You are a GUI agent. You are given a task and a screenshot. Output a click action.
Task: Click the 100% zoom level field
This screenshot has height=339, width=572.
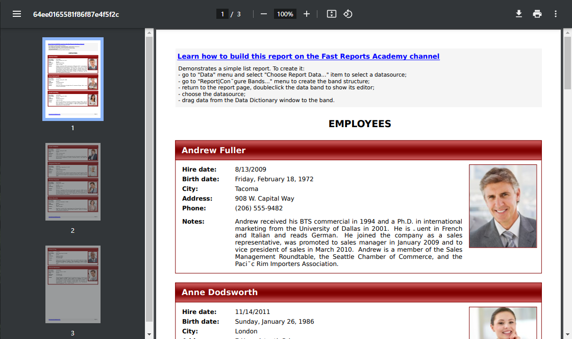pos(285,14)
